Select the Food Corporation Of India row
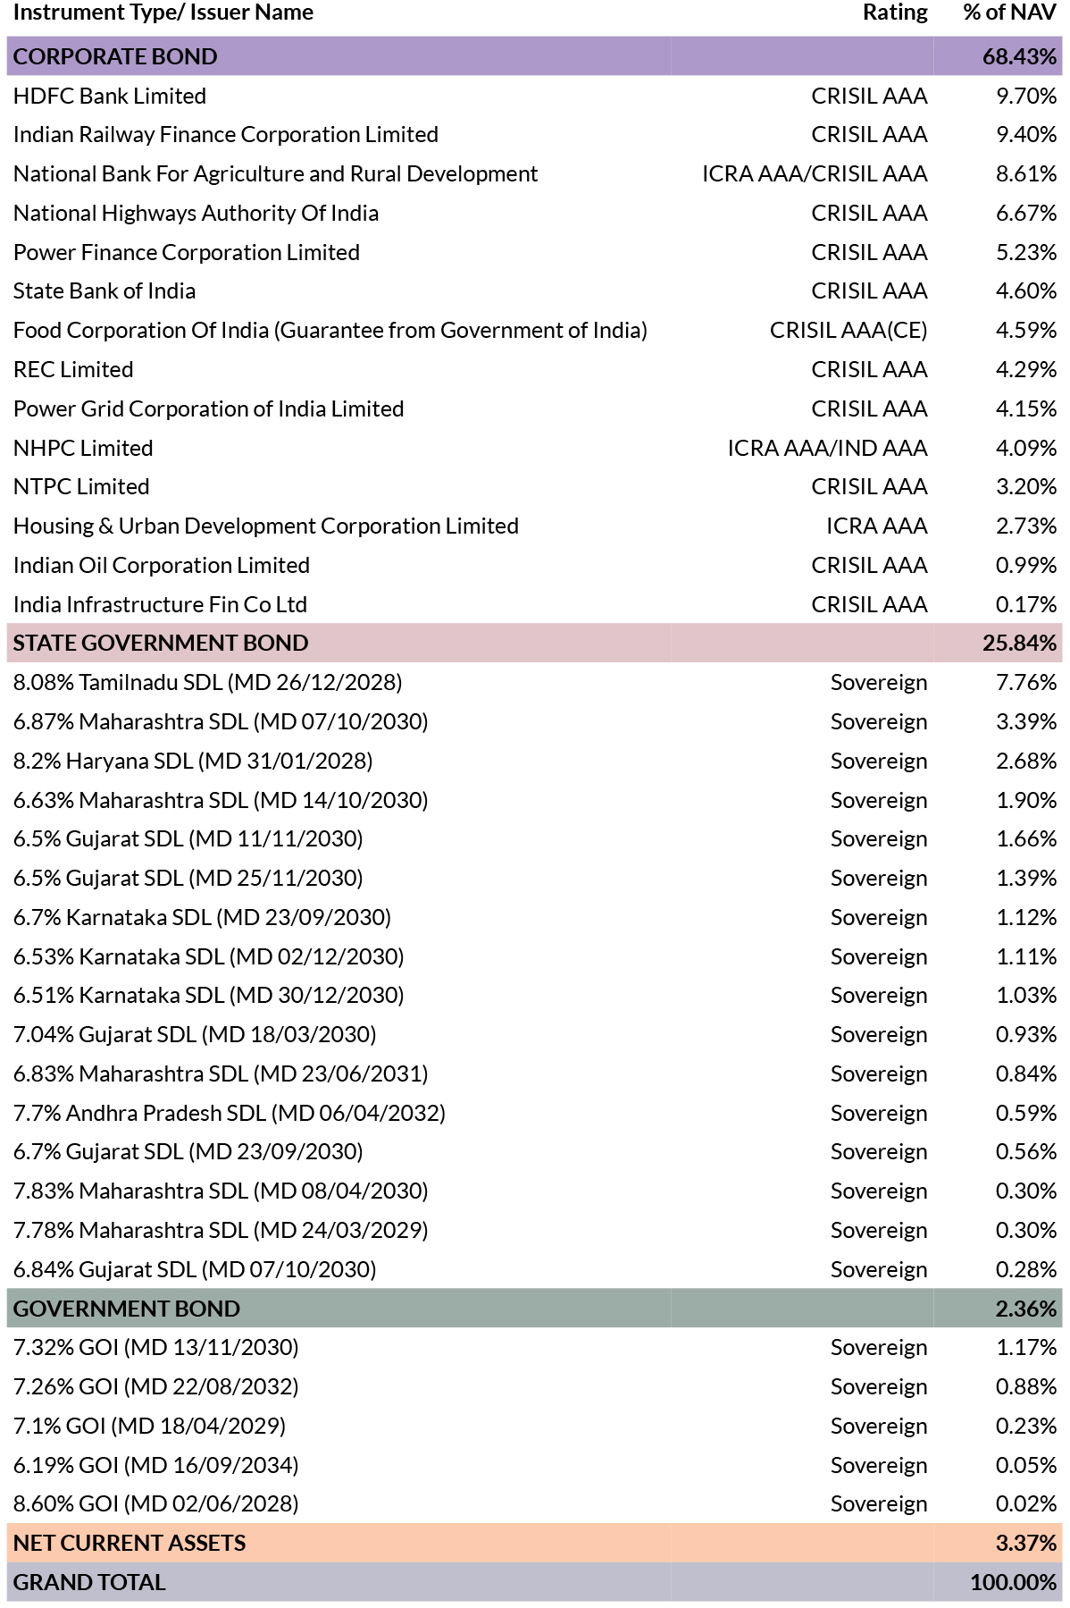 tap(330, 330)
